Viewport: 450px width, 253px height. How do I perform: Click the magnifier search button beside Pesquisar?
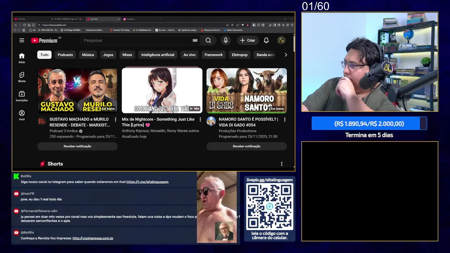pos(208,40)
